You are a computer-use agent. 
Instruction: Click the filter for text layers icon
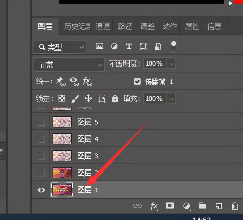[129, 46]
